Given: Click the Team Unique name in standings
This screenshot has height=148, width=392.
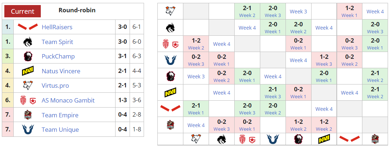Looking at the screenshot, I should [60, 130].
